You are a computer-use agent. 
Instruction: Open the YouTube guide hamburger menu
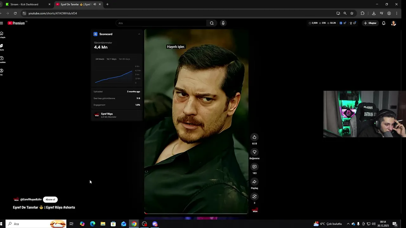(2, 23)
